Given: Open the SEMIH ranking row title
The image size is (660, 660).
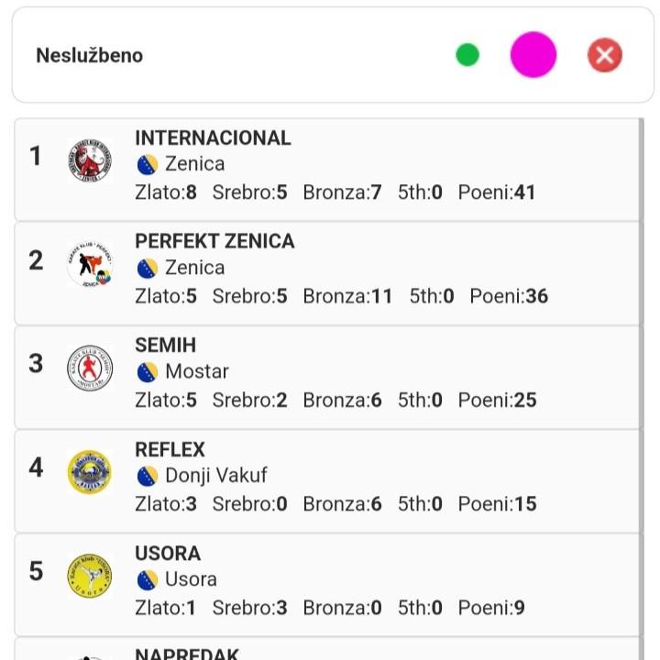Looking at the screenshot, I should (165, 346).
